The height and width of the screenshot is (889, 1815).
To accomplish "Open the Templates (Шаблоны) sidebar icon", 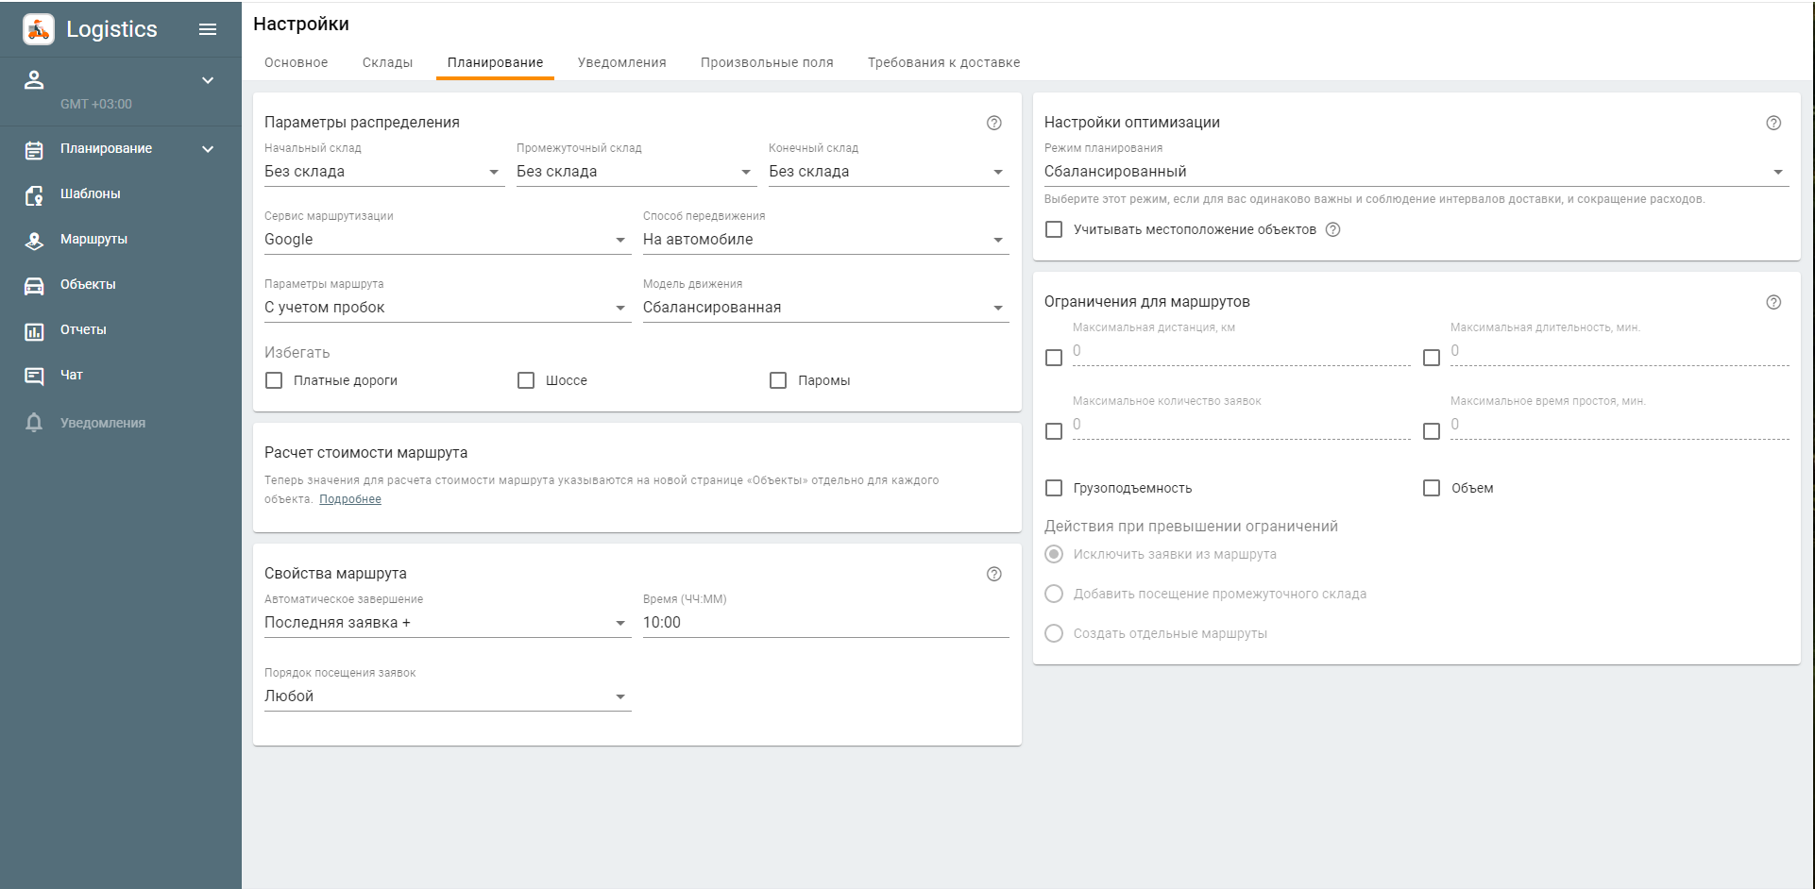I will (x=34, y=194).
